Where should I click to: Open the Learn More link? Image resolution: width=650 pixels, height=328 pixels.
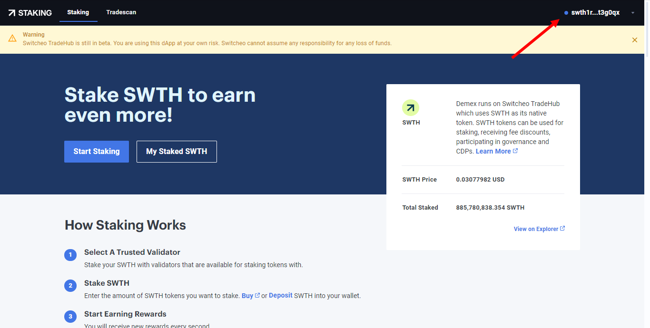coord(493,151)
